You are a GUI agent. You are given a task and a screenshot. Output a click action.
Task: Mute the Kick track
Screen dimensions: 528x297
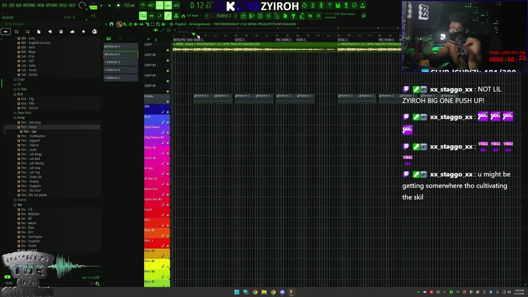point(167,123)
